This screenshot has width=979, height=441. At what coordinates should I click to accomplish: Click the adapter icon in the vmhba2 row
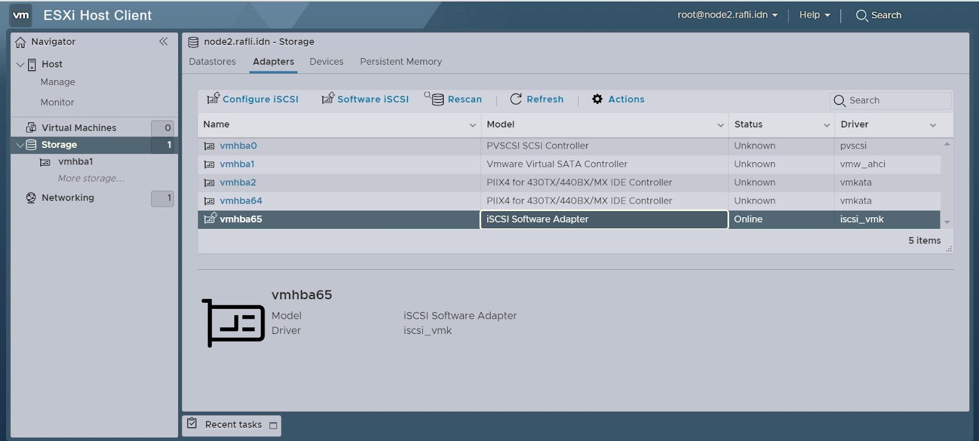coord(209,183)
